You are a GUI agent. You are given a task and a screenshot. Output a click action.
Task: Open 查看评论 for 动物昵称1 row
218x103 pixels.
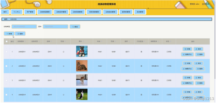187,54
